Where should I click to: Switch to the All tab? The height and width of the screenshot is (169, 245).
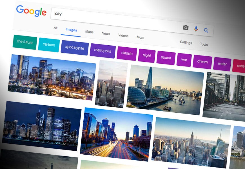tap(55, 28)
